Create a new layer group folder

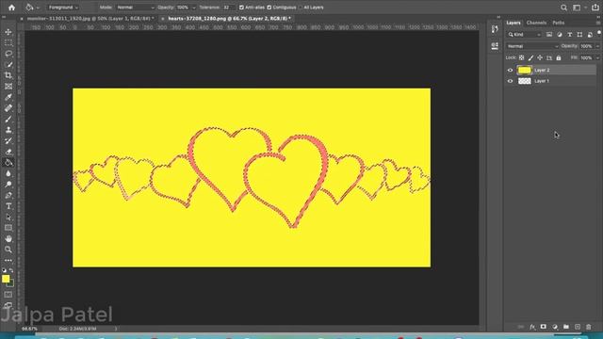click(566, 327)
